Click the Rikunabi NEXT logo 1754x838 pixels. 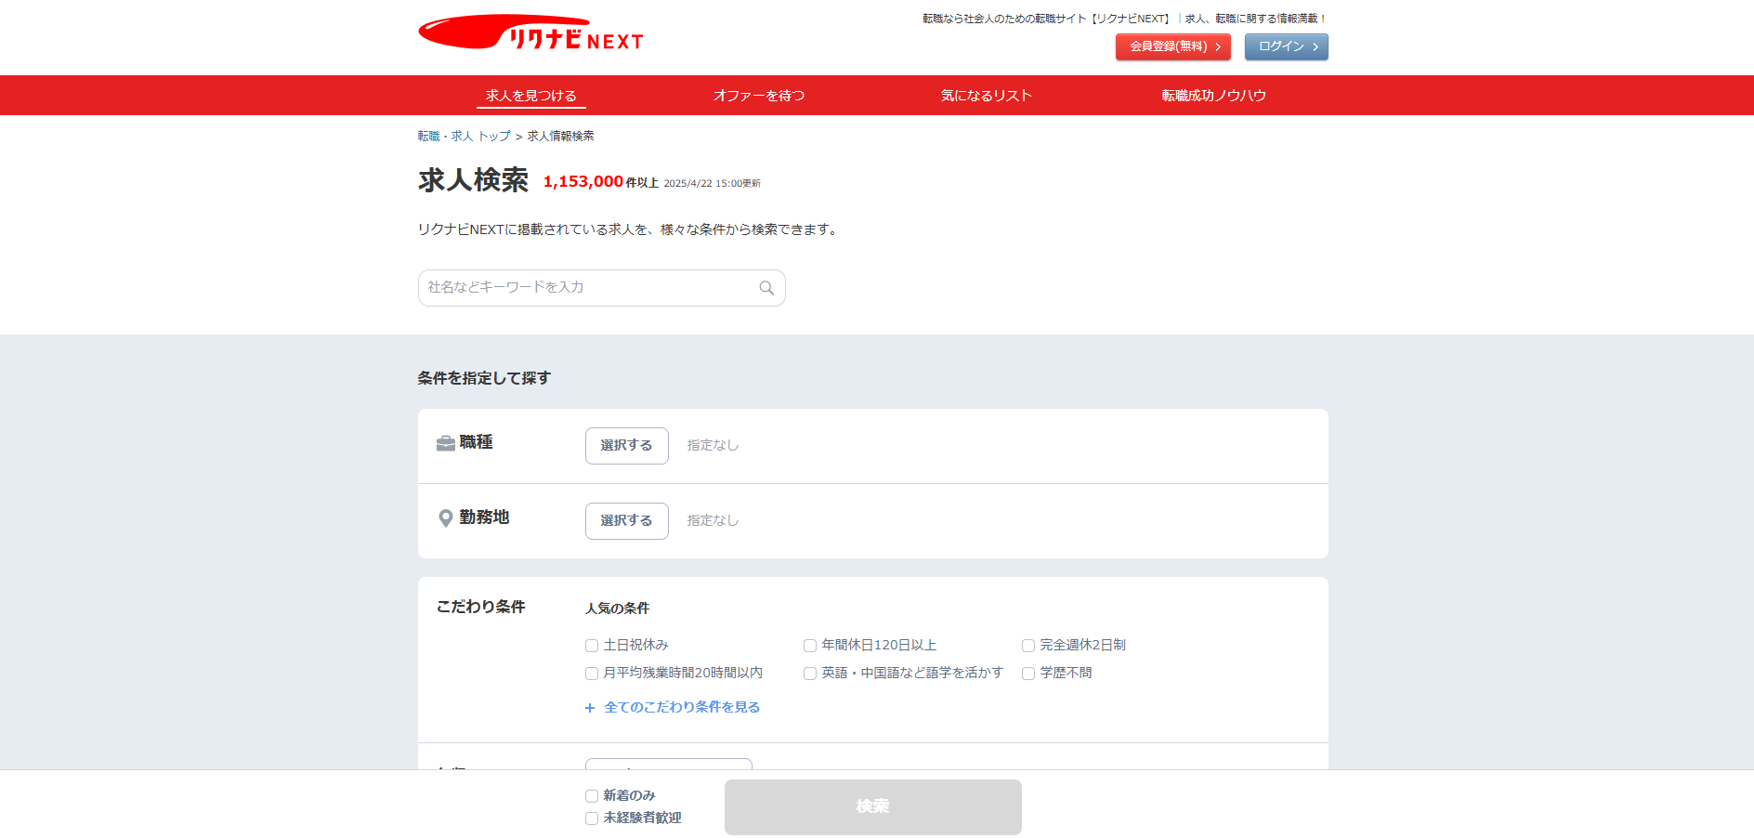tap(530, 33)
